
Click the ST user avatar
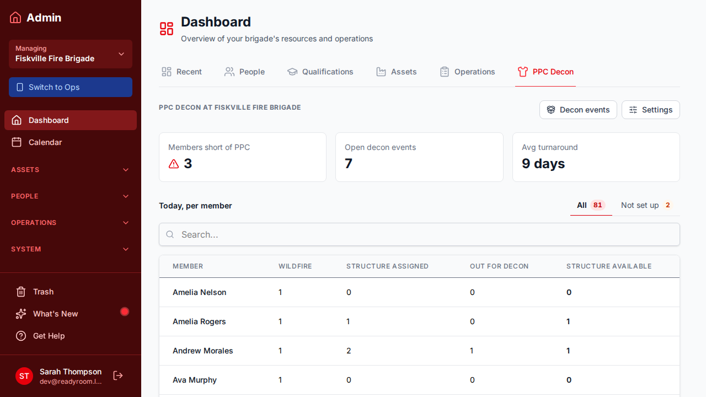coord(24,376)
